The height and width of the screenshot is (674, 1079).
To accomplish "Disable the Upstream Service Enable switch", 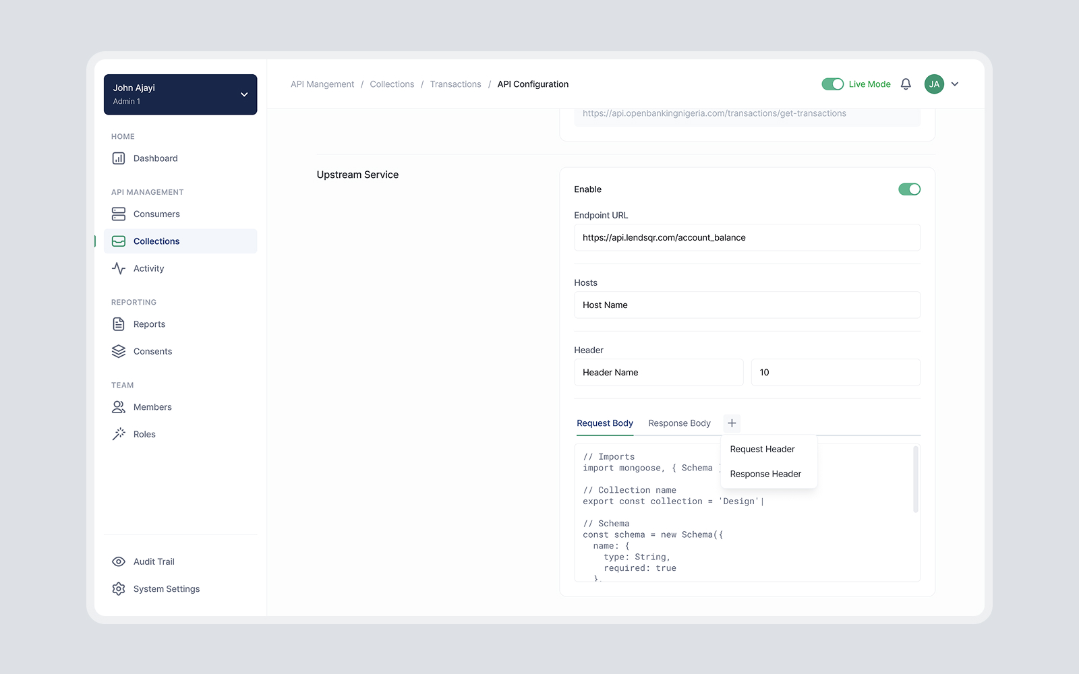I will tap(910, 189).
